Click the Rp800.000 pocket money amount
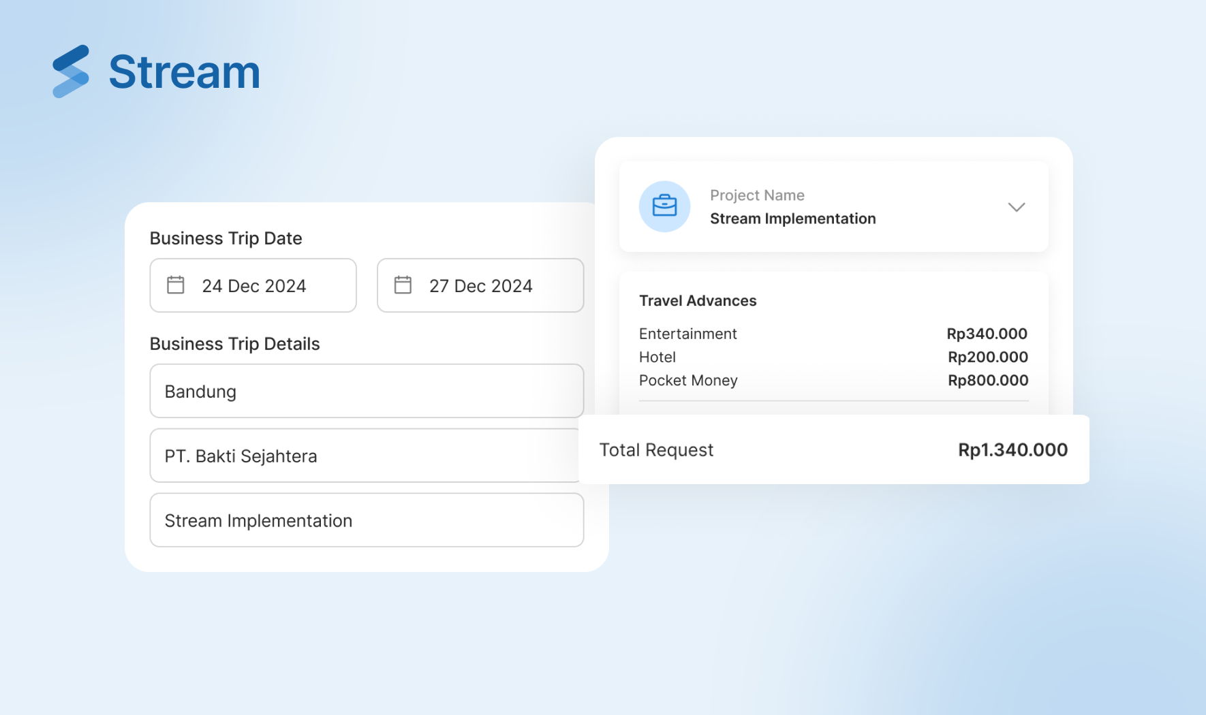Screen dimensions: 1206x715 coord(987,380)
